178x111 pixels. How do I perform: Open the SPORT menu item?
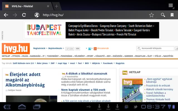90,56
